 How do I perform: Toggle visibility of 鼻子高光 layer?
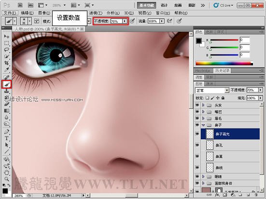point(197,134)
